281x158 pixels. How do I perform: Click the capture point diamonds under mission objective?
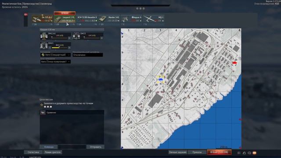click(48, 107)
